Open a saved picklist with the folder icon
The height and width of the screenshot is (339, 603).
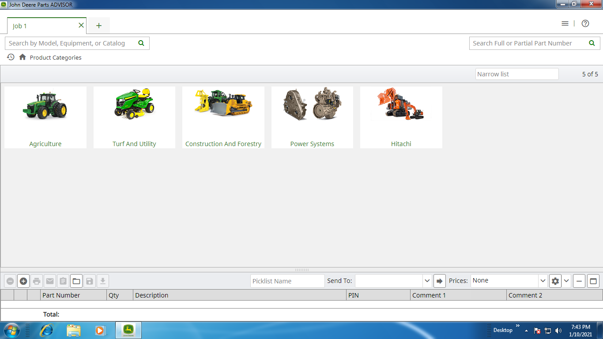[x=76, y=281]
